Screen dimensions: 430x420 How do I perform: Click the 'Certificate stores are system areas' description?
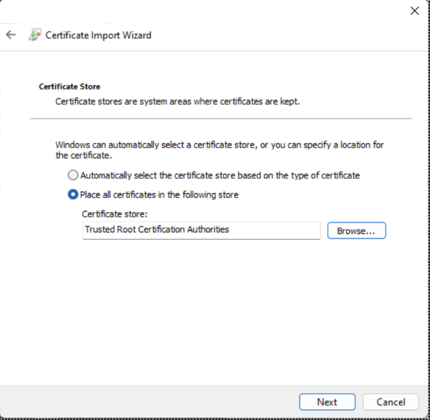(x=177, y=102)
